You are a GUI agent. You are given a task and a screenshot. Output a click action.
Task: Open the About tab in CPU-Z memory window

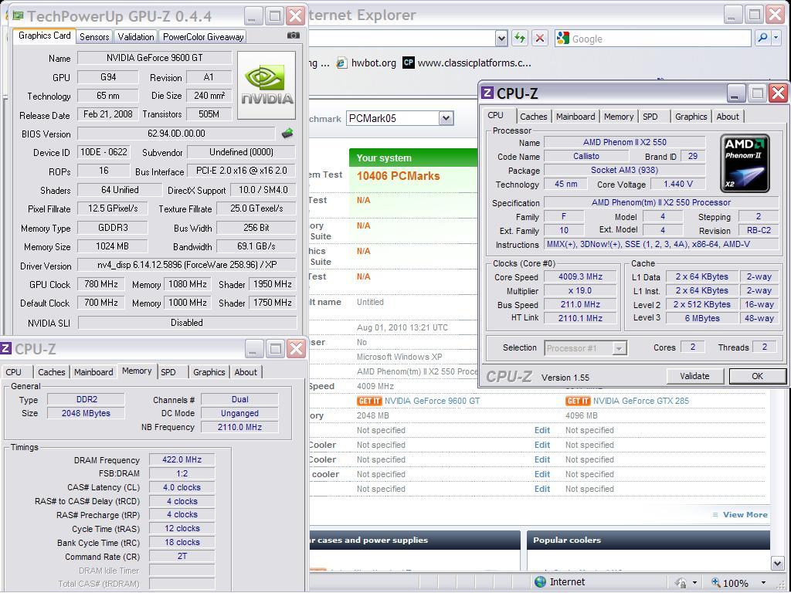click(x=246, y=372)
